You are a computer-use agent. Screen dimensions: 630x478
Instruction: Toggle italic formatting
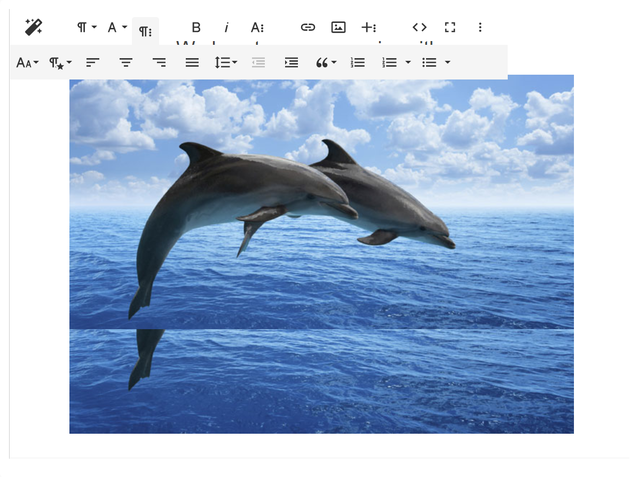[226, 27]
